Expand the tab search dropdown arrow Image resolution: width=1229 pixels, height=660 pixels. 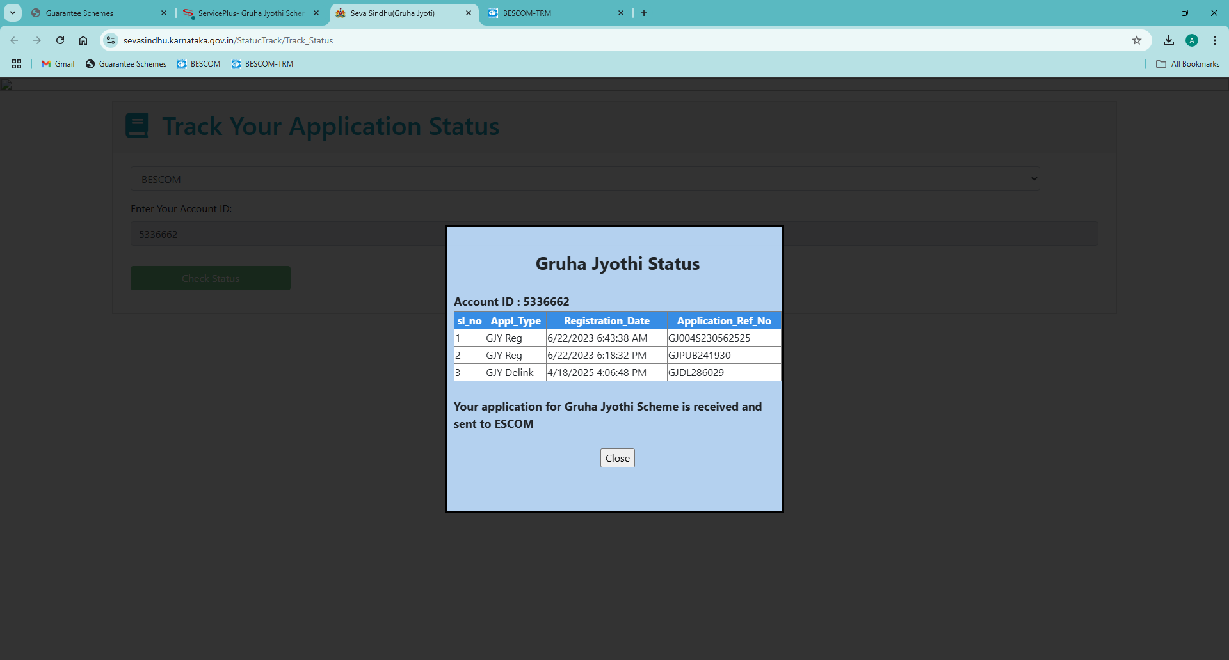(13, 13)
